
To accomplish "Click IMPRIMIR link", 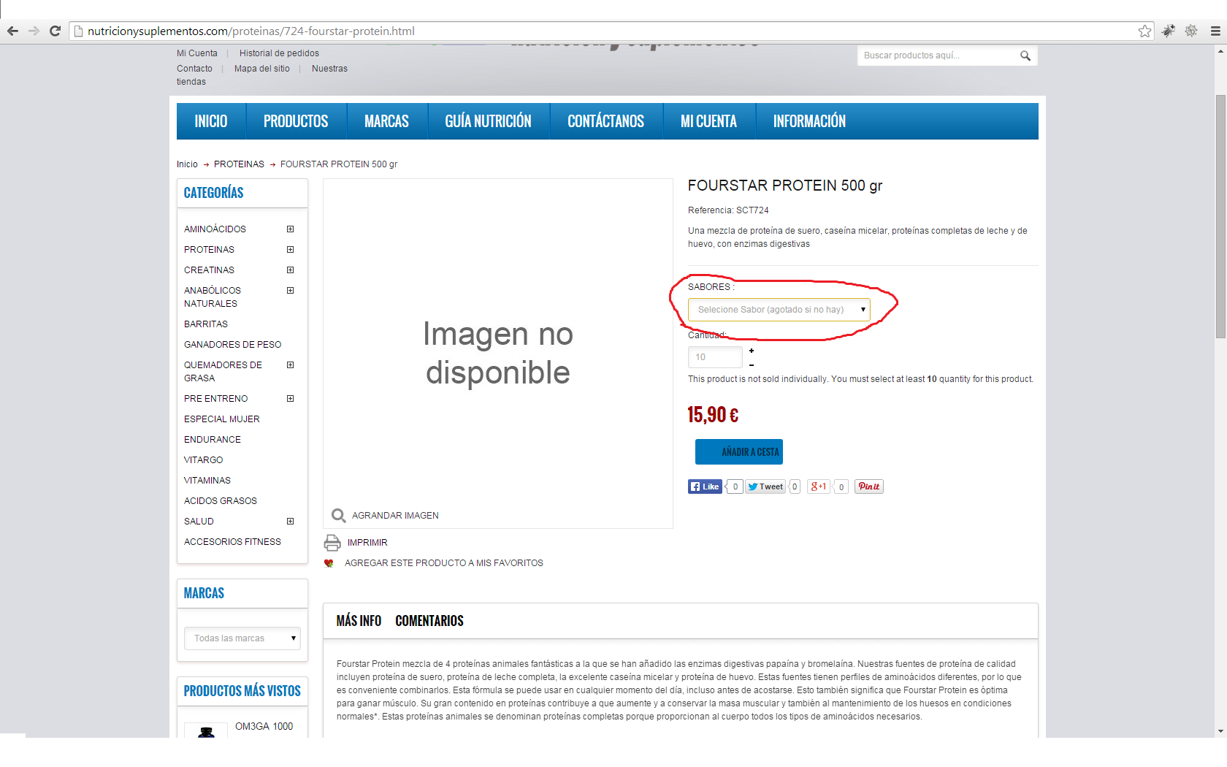I will click(367, 543).
